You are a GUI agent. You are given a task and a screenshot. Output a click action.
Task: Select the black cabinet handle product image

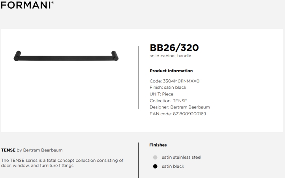[66, 56]
